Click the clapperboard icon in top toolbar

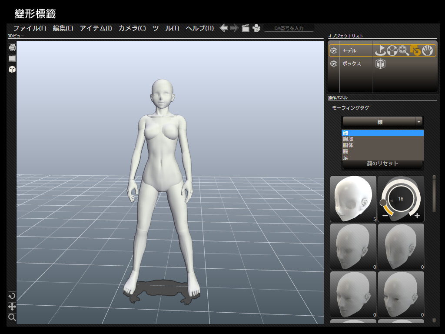coord(246,28)
